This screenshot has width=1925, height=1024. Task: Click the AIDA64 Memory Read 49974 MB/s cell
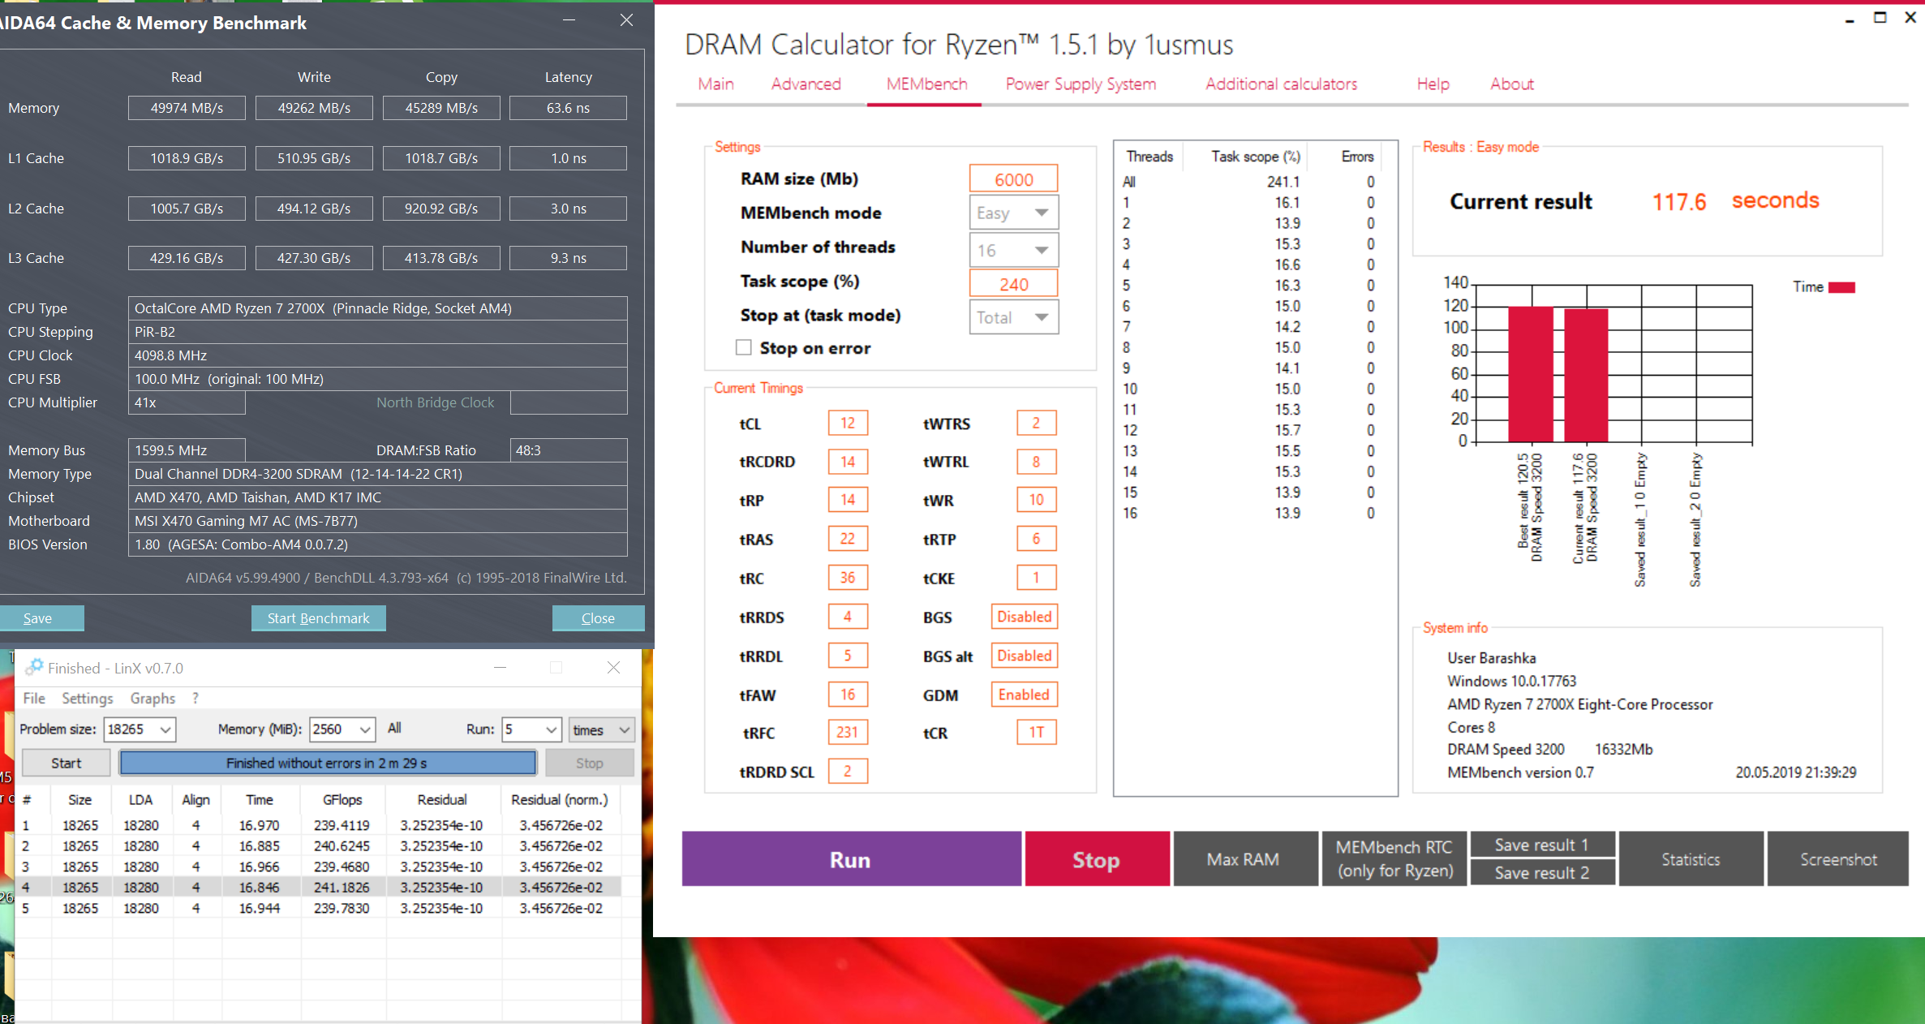(187, 108)
